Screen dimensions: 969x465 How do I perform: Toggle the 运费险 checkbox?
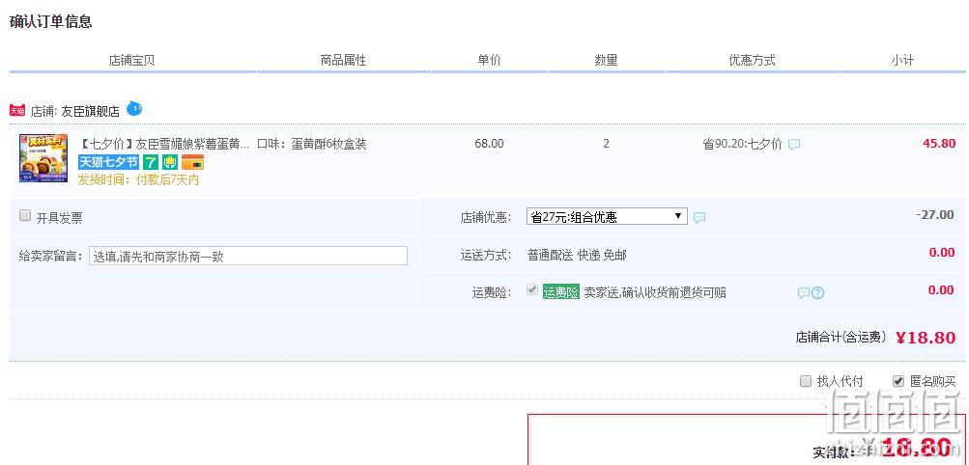pos(532,289)
